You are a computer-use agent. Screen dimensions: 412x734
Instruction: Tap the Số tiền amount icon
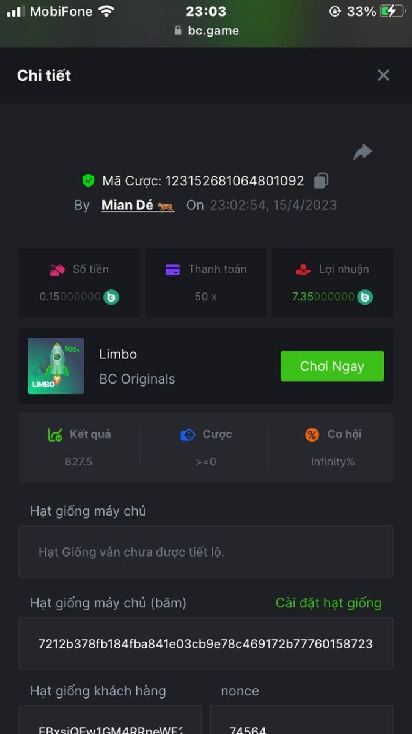click(57, 269)
